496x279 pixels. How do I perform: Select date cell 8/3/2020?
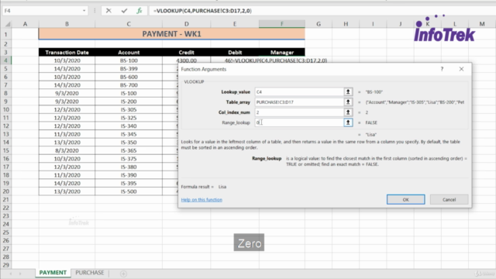(67, 150)
